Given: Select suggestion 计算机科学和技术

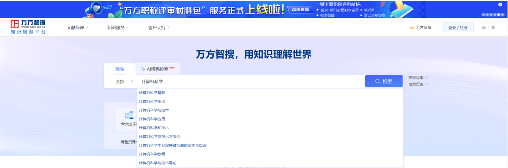Looking at the screenshot, I should coord(270,128).
